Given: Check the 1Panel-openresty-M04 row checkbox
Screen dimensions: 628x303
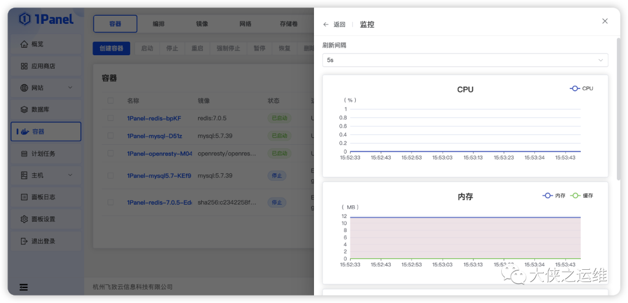Looking at the screenshot, I should coord(110,153).
